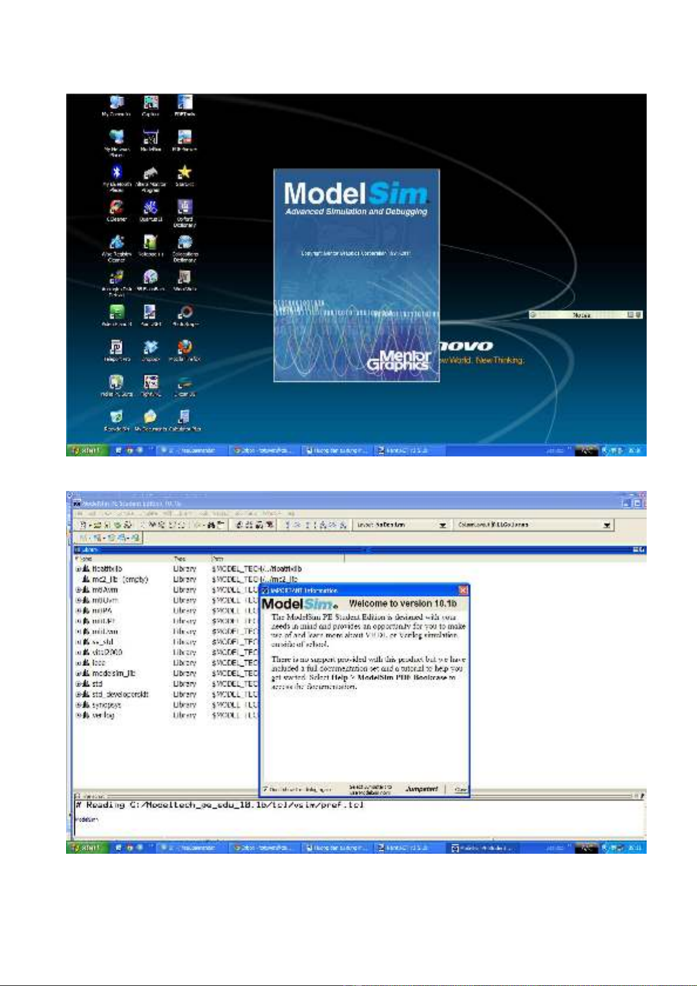
Task: Expand the modelsim_lib library node
Action: point(78,674)
